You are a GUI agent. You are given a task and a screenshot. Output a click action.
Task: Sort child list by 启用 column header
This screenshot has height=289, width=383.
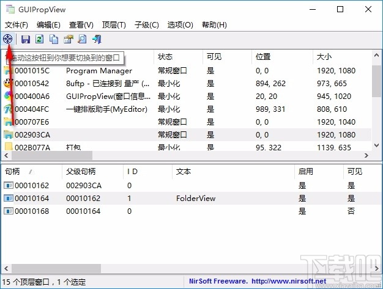pyautogui.click(x=319, y=172)
